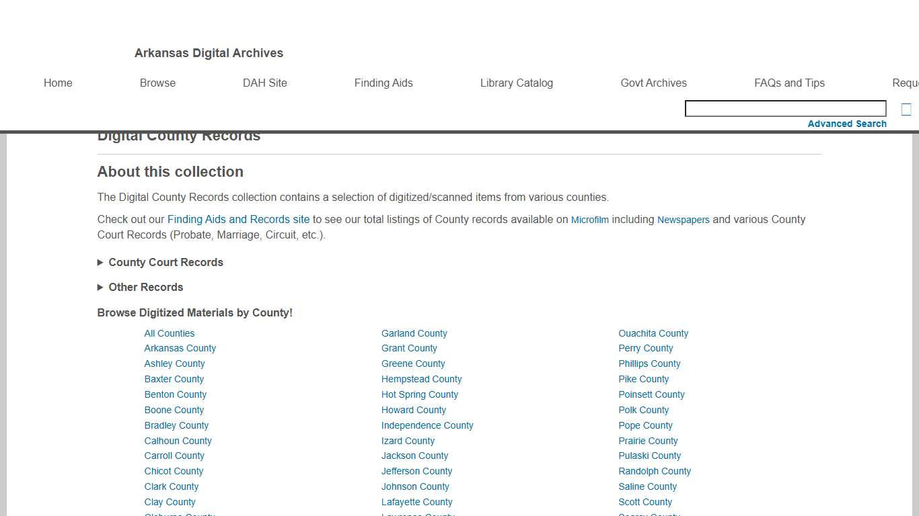Image resolution: width=919 pixels, height=516 pixels.
Task: Expand the Other Records section
Action: pos(145,287)
